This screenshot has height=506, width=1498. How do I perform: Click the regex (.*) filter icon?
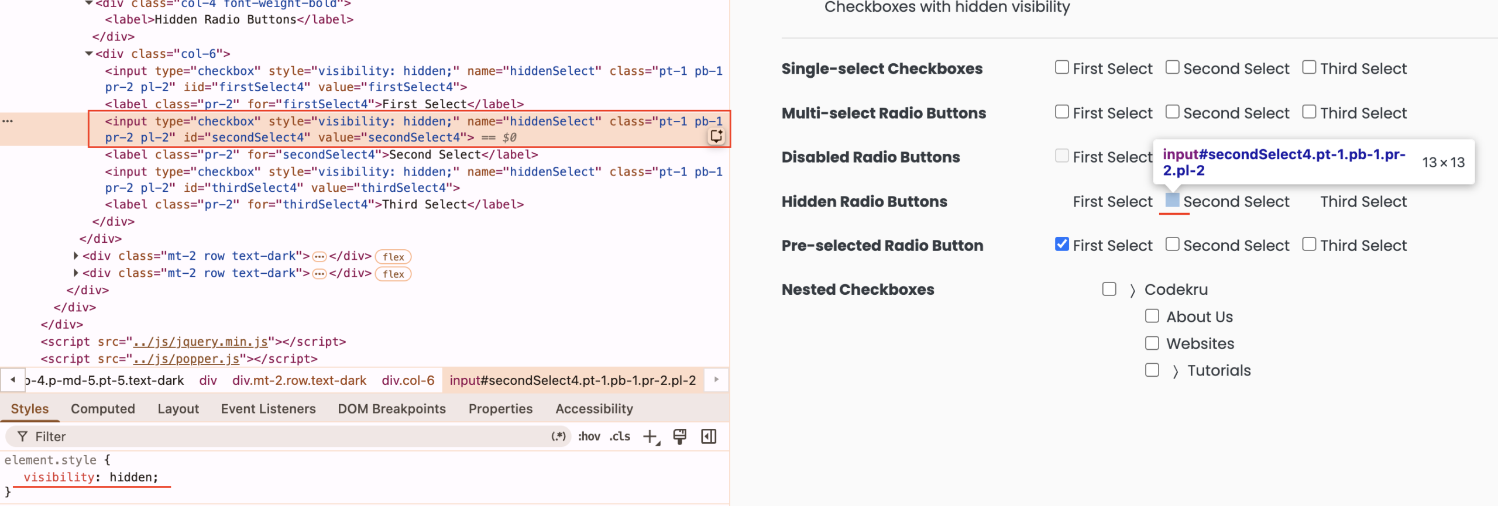(x=559, y=436)
